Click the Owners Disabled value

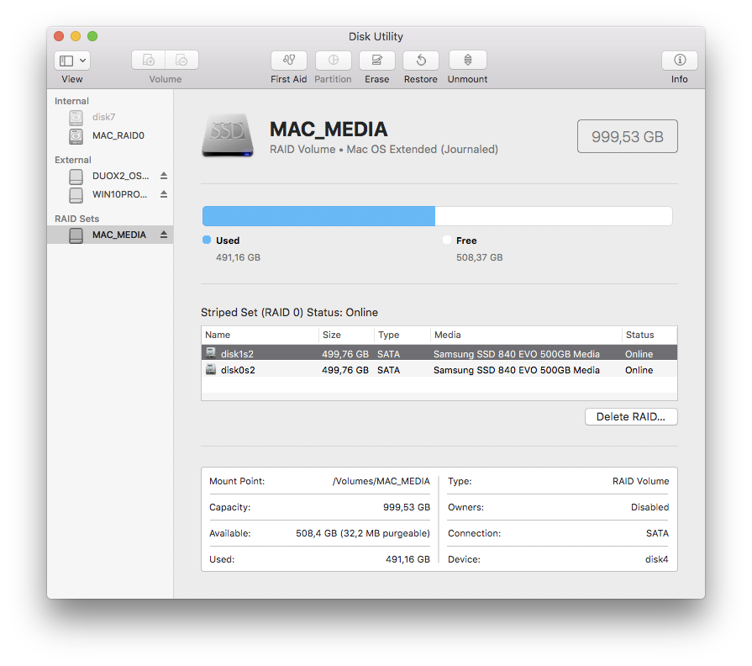pyautogui.click(x=649, y=507)
